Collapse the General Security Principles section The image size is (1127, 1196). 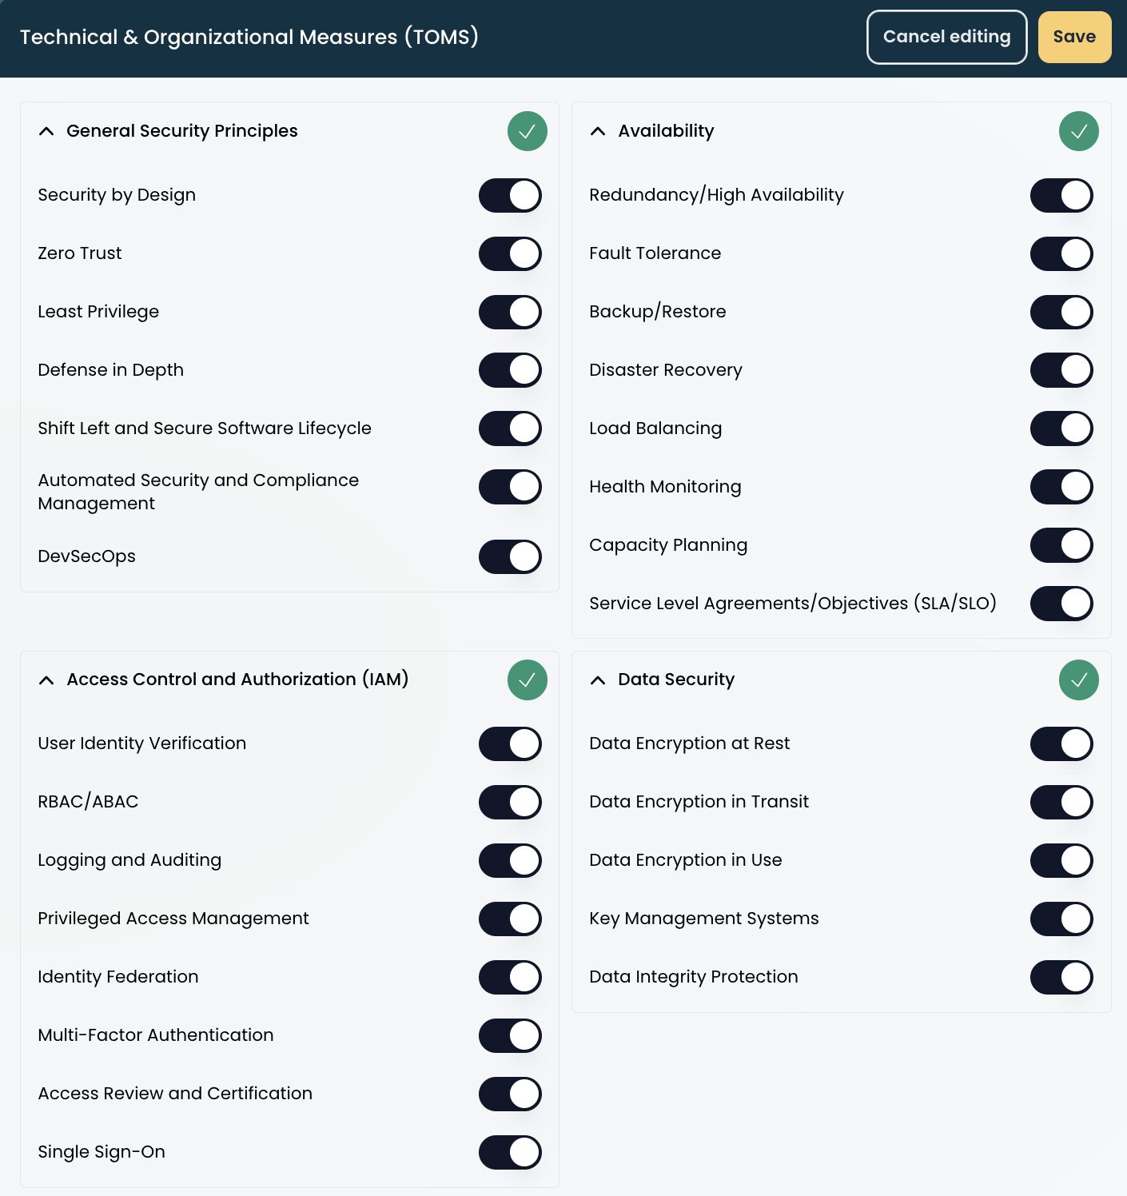coord(46,131)
